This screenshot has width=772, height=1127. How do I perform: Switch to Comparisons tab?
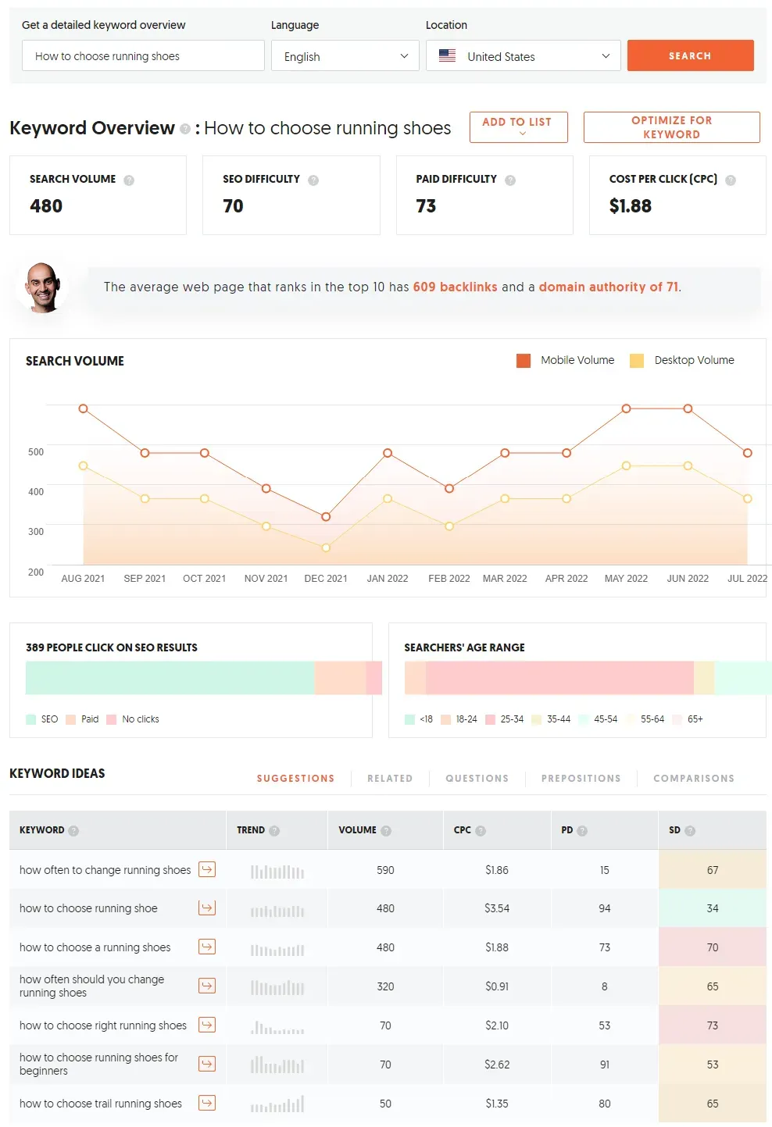tap(694, 779)
